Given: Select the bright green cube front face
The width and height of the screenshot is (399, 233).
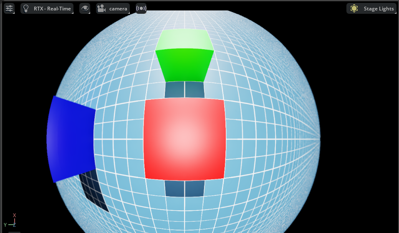Looking at the screenshot, I should coord(184,65).
